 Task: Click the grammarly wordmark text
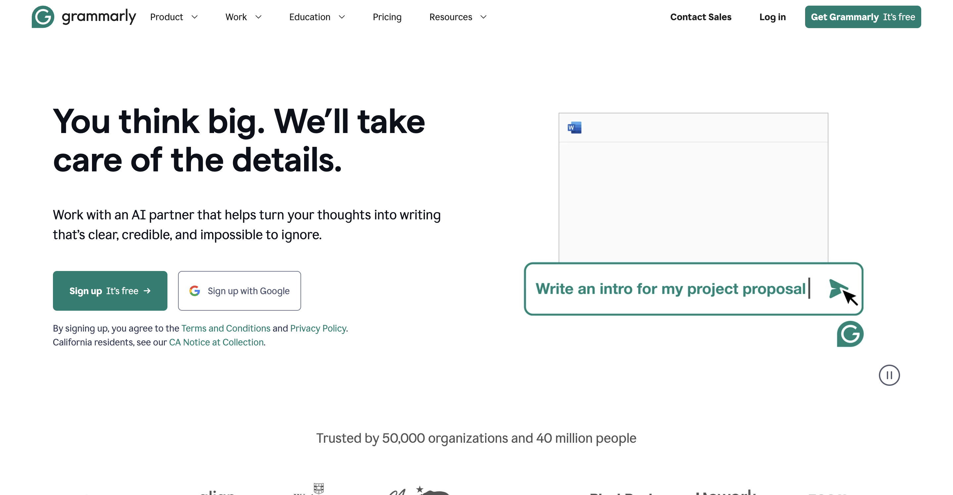pos(99,17)
